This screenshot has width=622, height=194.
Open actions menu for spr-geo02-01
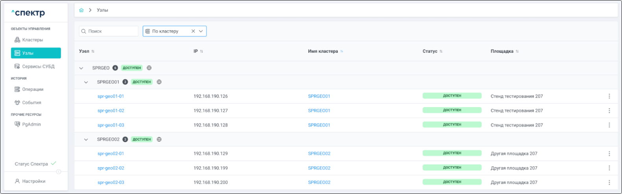[609, 154]
